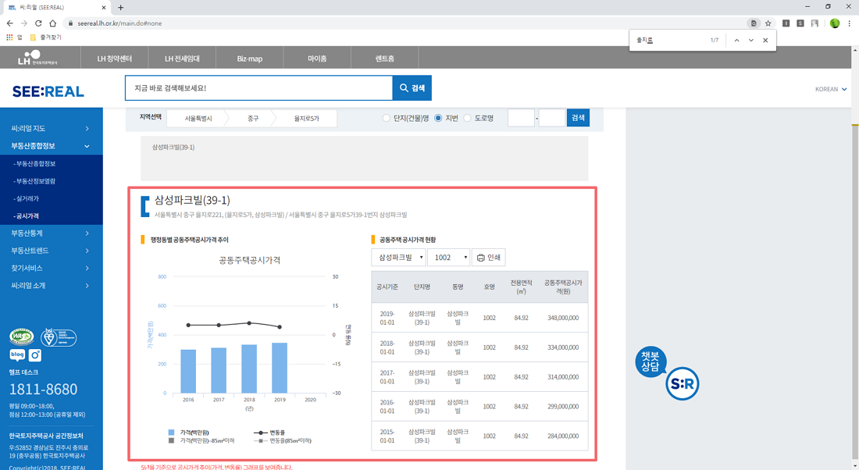
Task: Go to browser home page icon
Action: (x=52, y=23)
